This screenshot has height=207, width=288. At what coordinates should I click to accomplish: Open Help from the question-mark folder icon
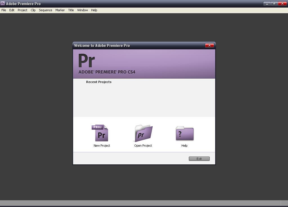point(184,134)
